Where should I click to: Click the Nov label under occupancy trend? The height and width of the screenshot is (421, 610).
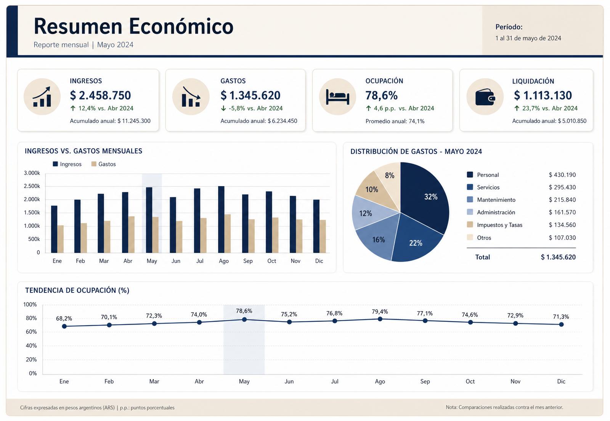(x=515, y=381)
